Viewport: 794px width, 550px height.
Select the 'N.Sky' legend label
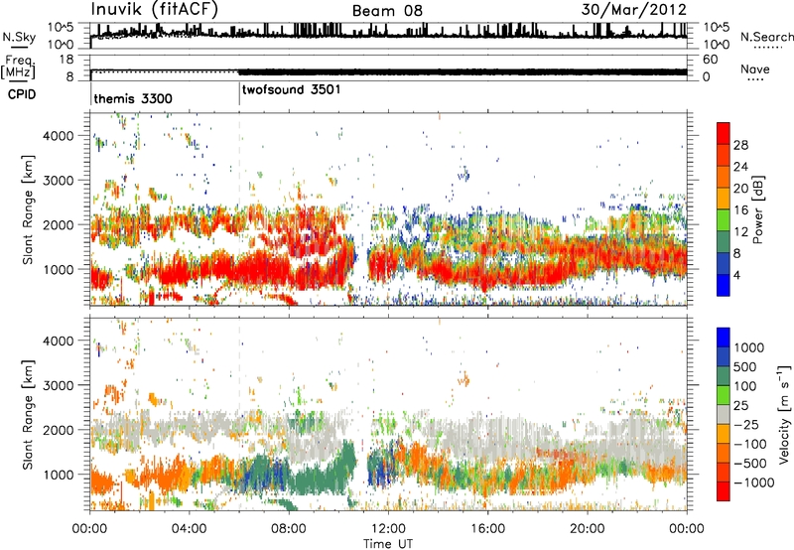19,37
